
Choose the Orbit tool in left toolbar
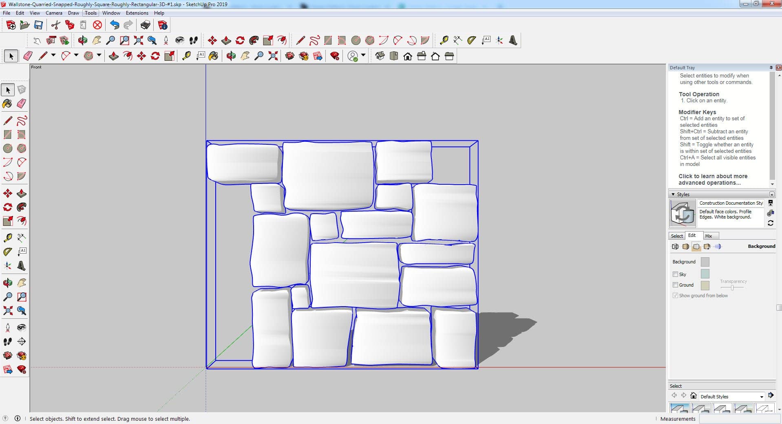[7, 283]
